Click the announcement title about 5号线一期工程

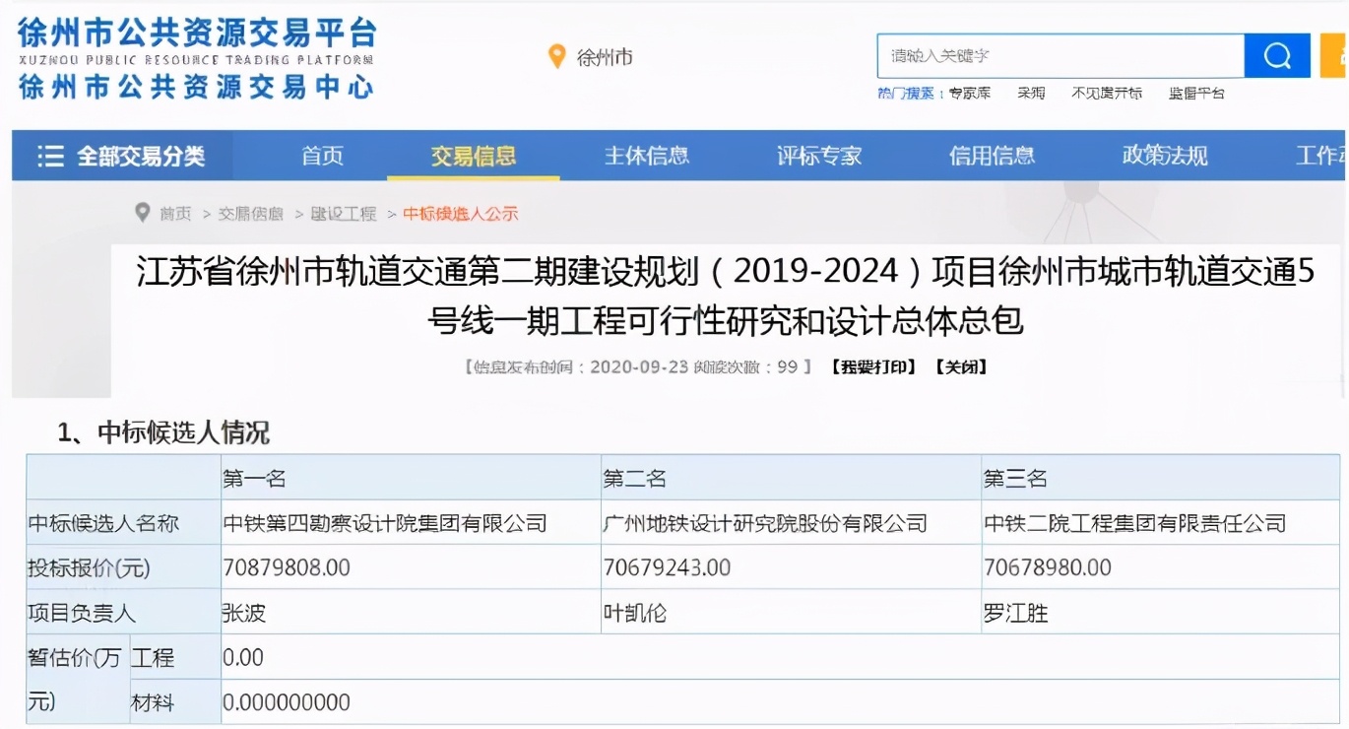[726, 296]
